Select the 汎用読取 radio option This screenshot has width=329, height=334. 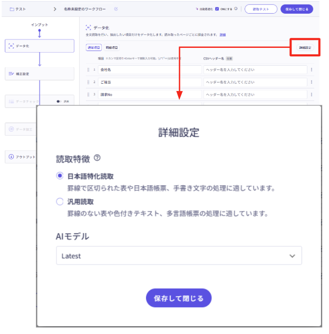pyautogui.click(x=60, y=201)
